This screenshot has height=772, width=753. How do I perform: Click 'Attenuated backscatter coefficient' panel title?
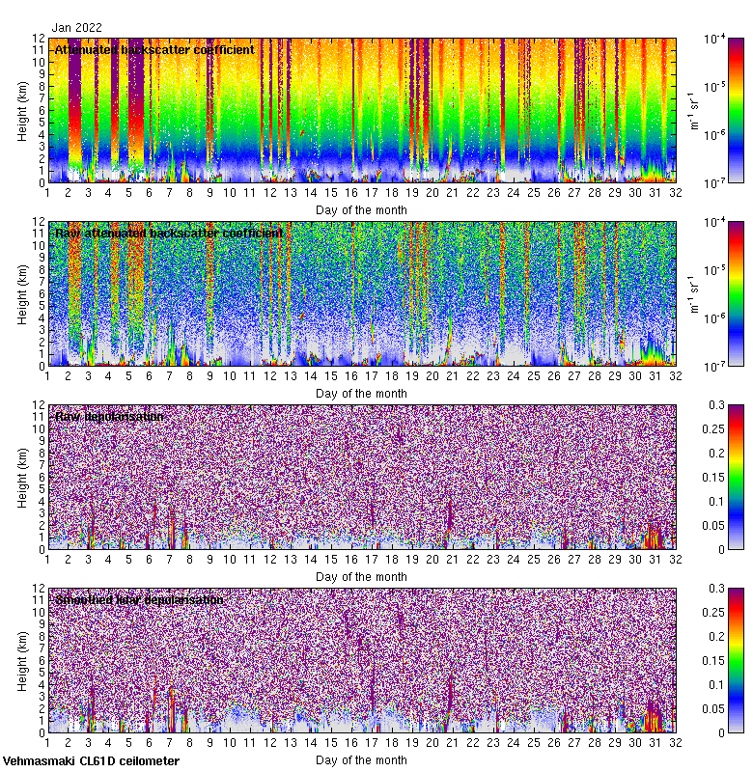(x=154, y=50)
